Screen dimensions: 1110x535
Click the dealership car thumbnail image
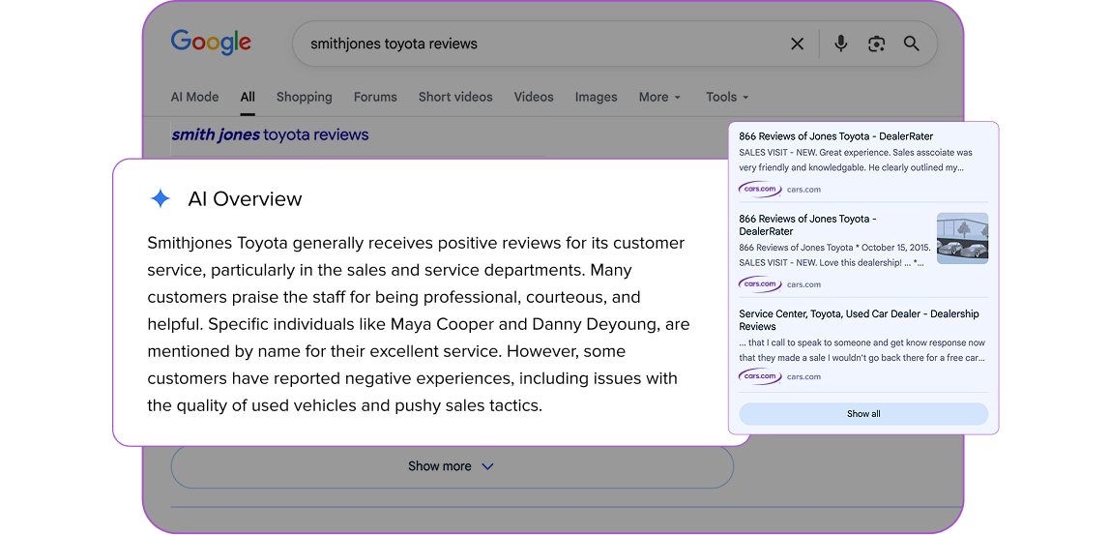(x=962, y=238)
